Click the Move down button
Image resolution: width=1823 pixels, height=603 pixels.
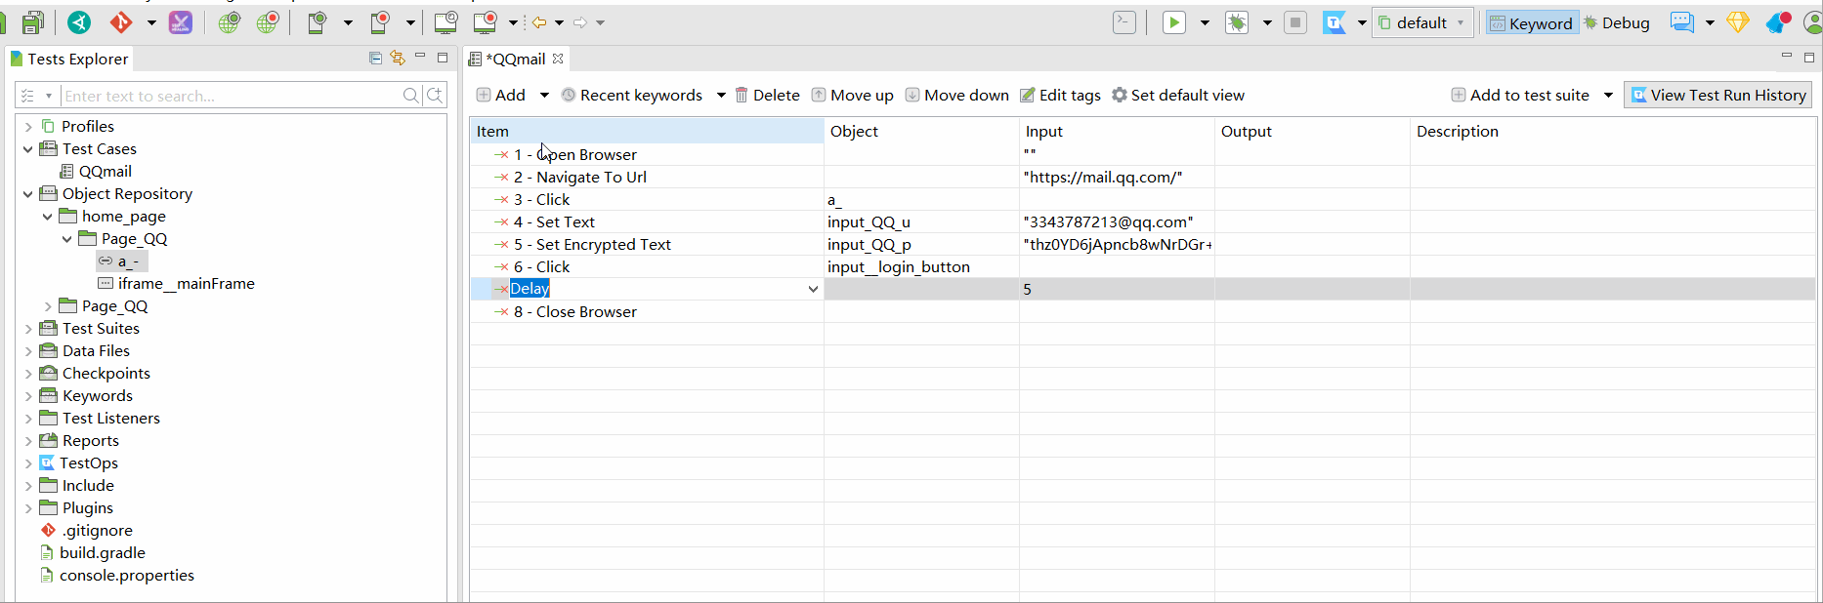click(x=957, y=95)
